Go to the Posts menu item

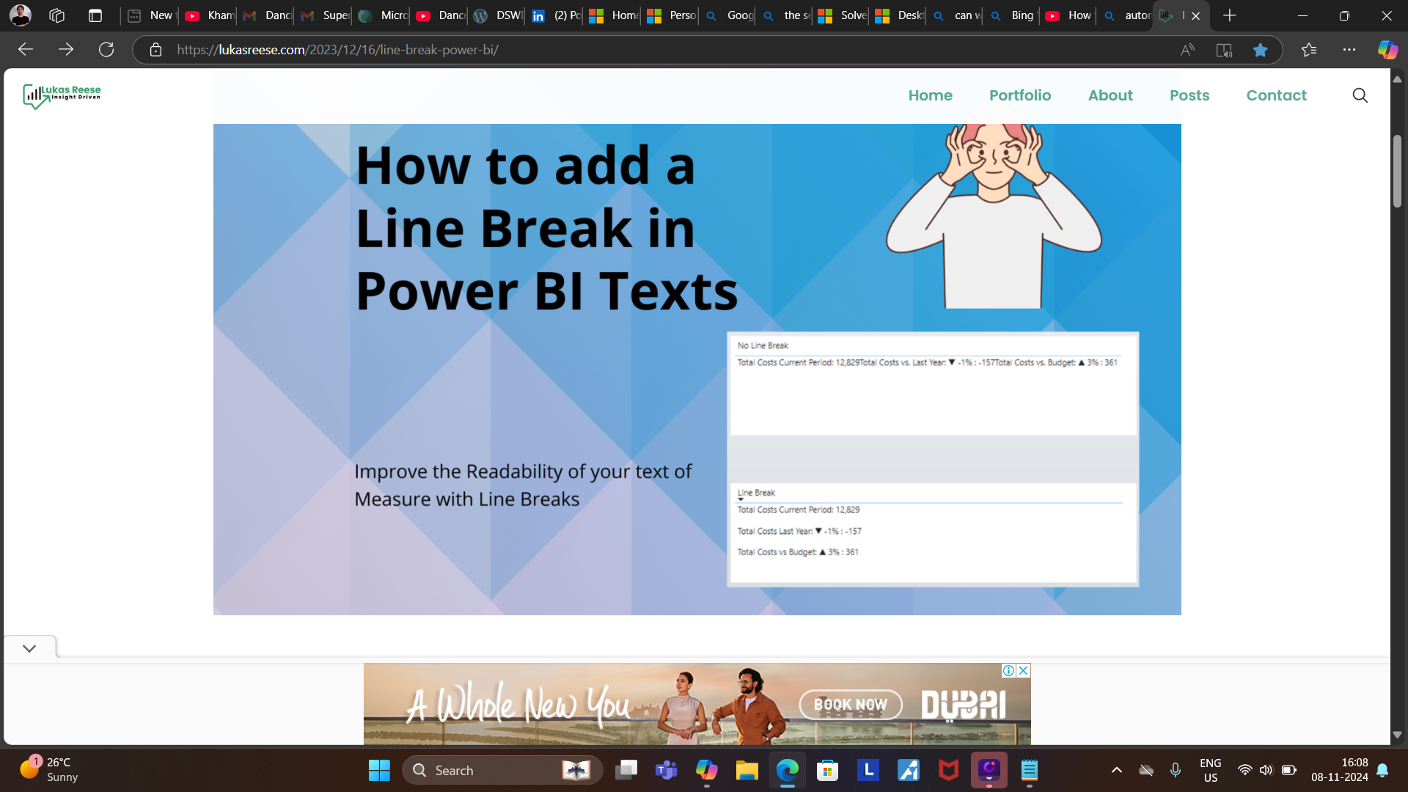pyautogui.click(x=1189, y=95)
